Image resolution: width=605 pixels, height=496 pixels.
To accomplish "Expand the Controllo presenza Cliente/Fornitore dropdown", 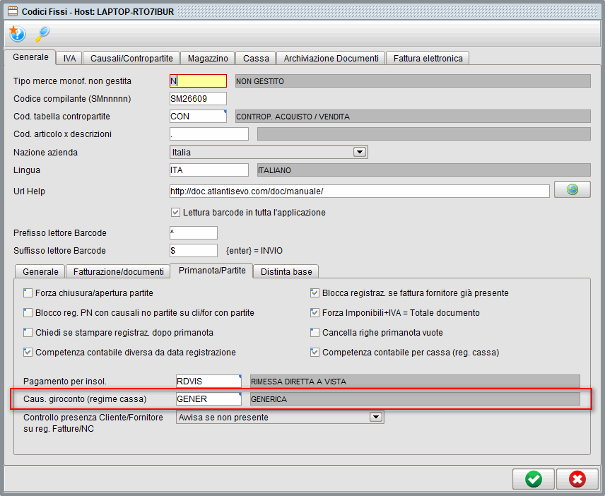I will [x=376, y=416].
